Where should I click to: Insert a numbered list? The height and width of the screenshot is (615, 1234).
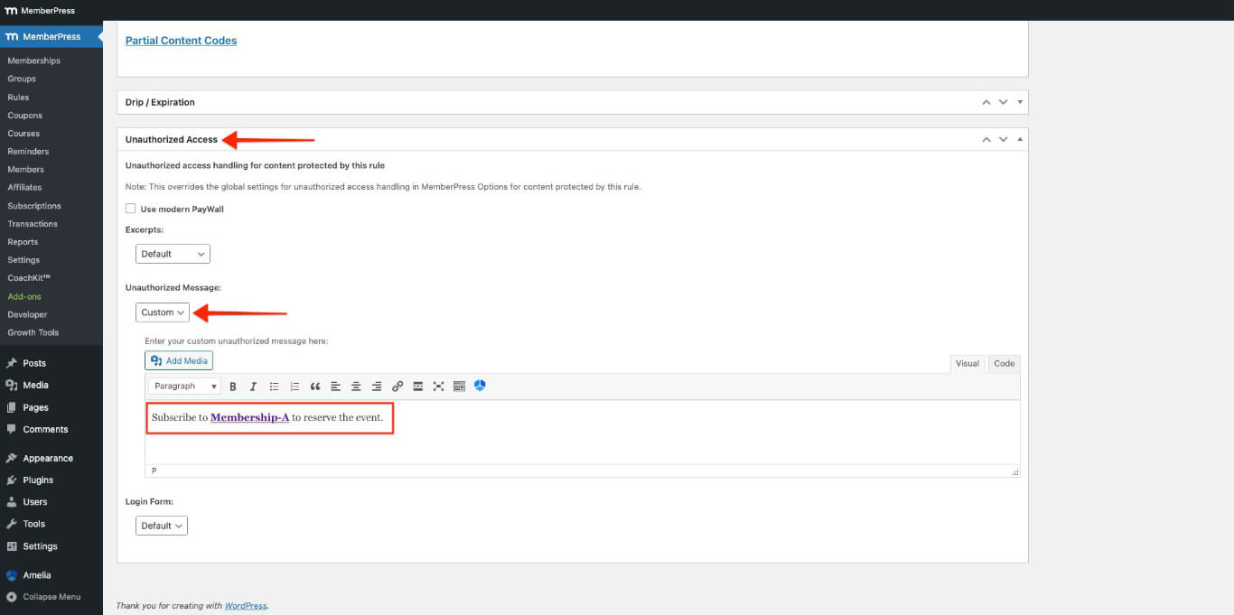pyautogui.click(x=294, y=387)
